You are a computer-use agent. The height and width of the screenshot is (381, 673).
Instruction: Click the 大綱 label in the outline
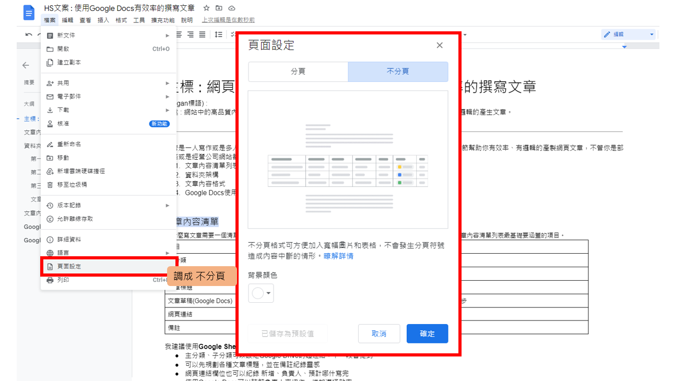coord(29,104)
